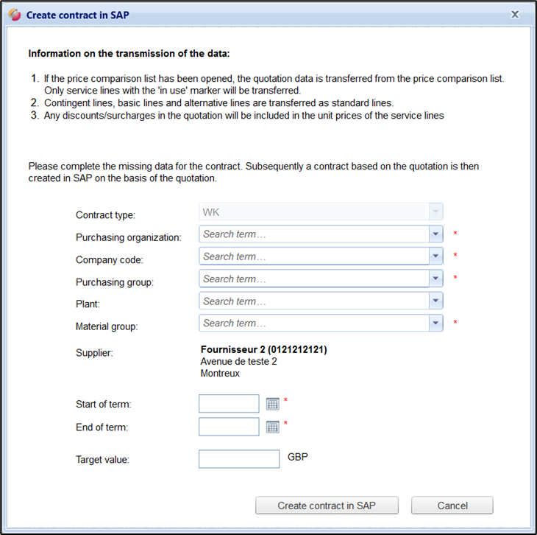Open the Start of term calendar picker
537x535 pixels.
click(273, 404)
